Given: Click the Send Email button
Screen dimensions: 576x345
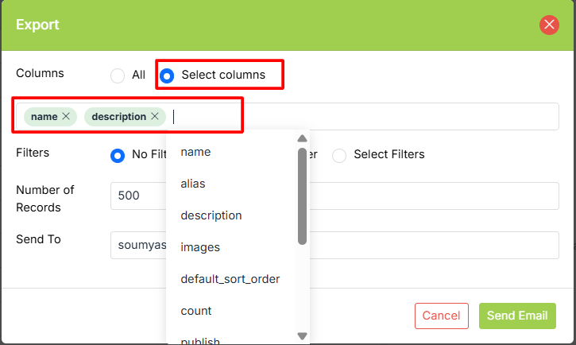Looking at the screenshot, I should coord(517,316).
